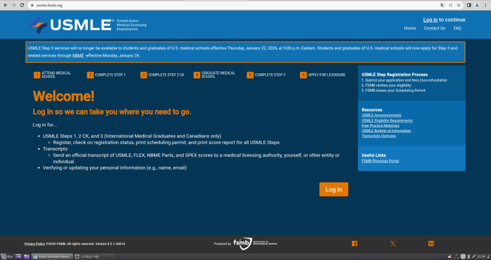
Task: Click the browser forward arrow
Action: pyautogui.click(x=13, y=5)
